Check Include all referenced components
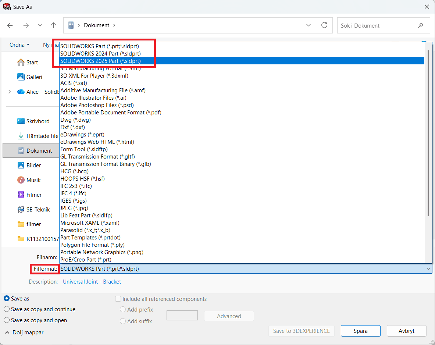The height and width of the screenshot is (345, 435). pos(118,299)
